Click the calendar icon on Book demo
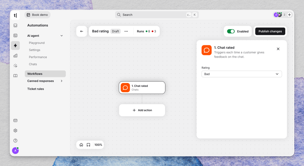This screenshot has height=166, width=304. pyautogui.click(x=28, y=15)
